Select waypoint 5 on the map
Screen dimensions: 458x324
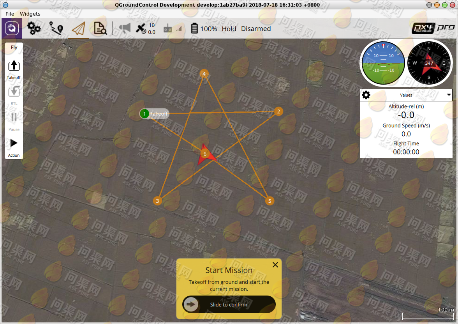click(270, 201)
